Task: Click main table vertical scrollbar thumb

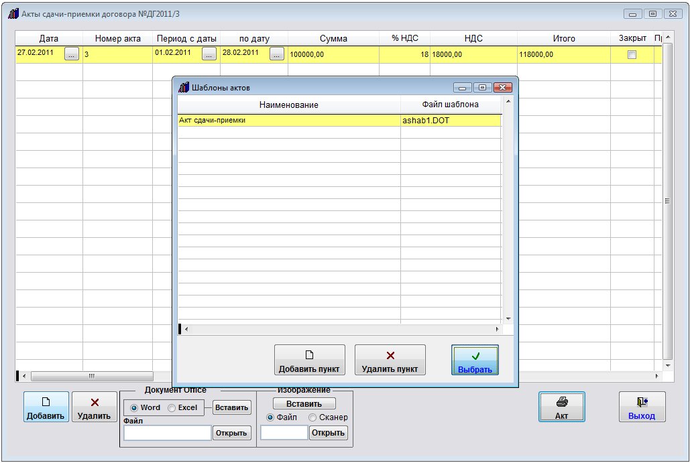Action: tap(668, 201)
